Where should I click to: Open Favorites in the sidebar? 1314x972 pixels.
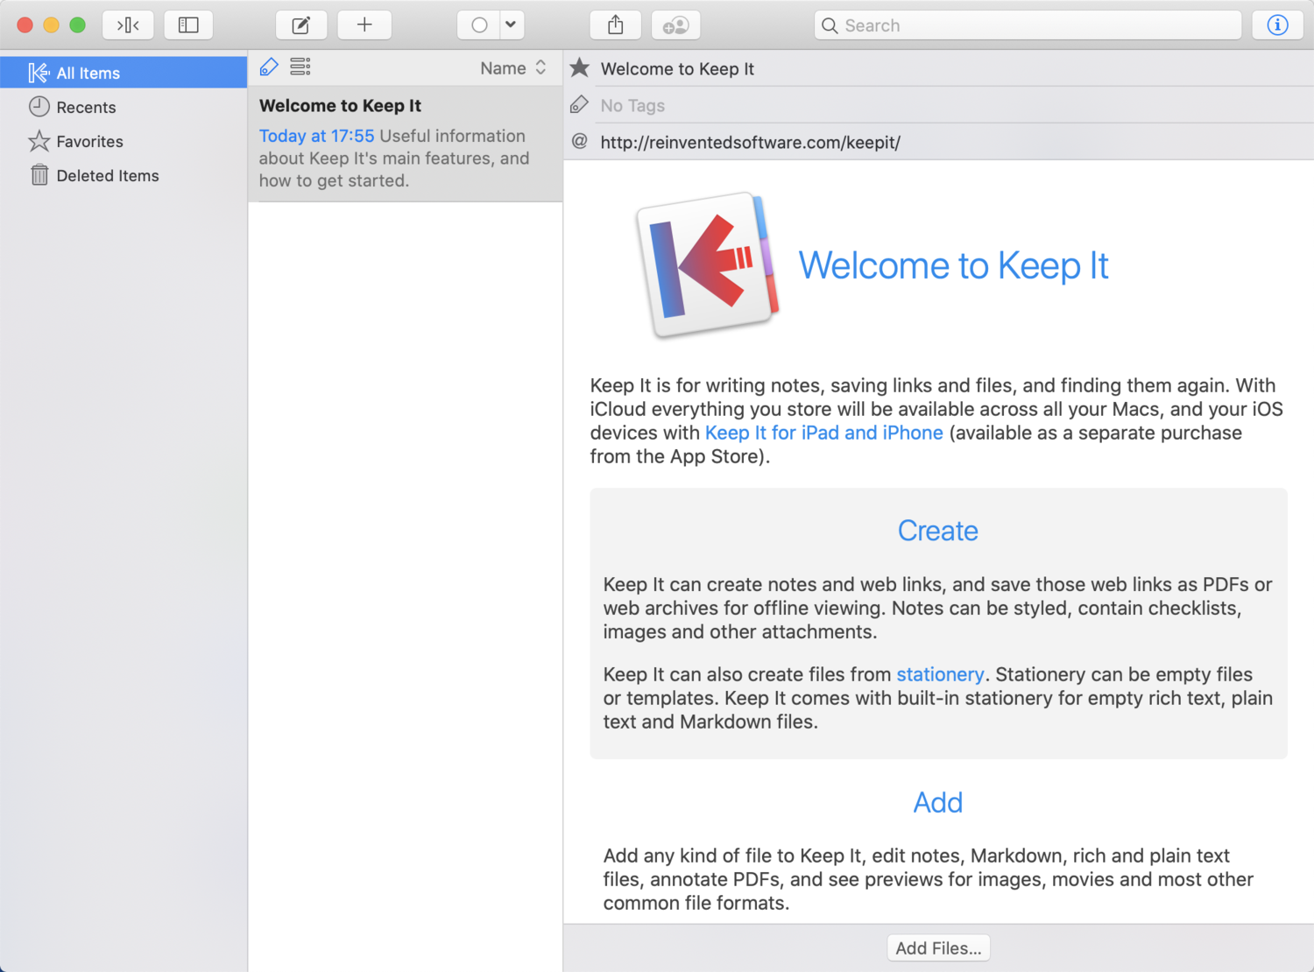point(124,141)
